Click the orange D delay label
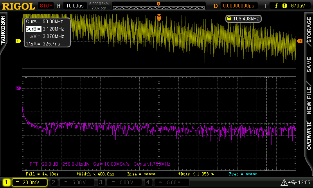 [216, 6]
